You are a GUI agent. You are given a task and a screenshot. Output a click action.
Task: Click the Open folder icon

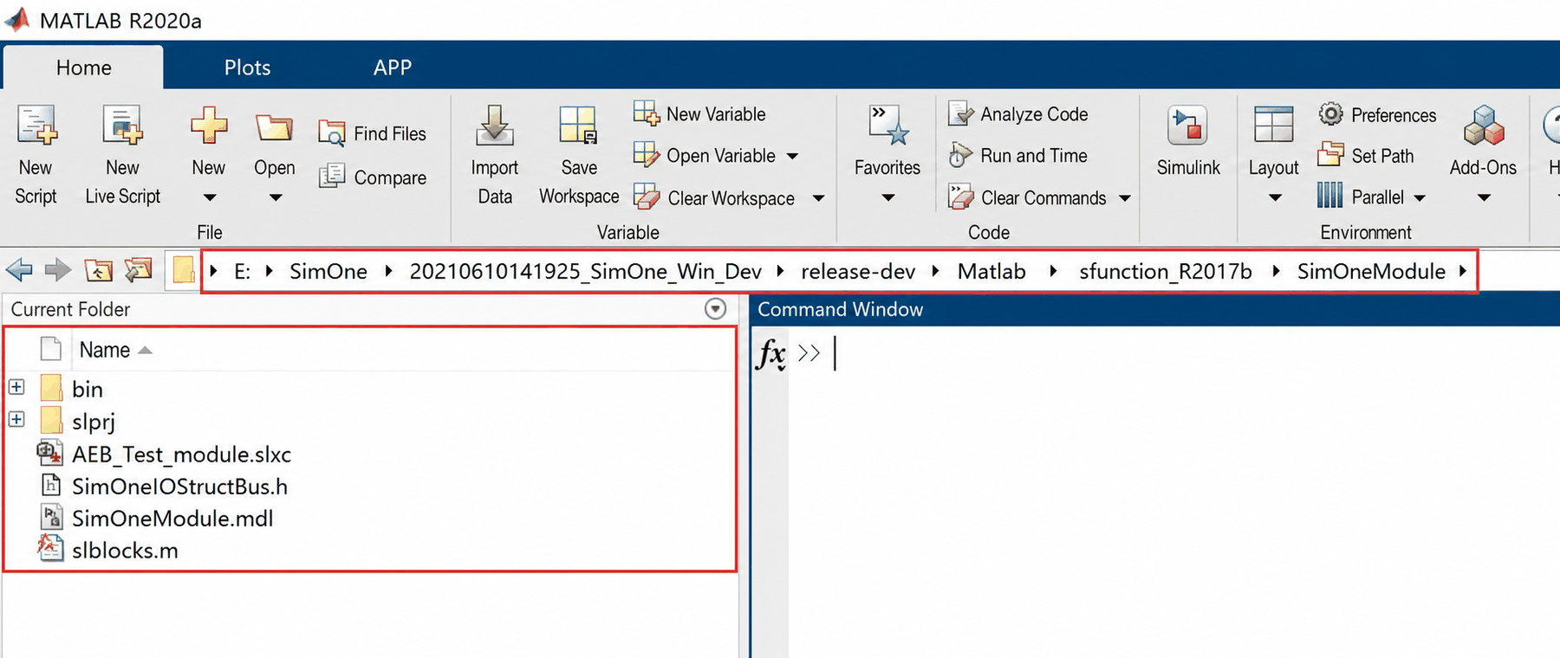point(274,128)
